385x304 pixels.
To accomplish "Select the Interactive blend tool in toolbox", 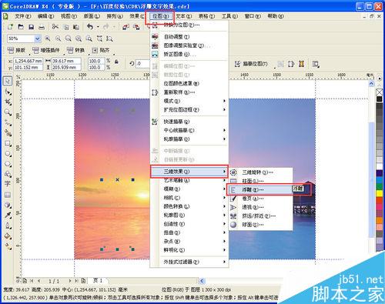I will point(8,205).
